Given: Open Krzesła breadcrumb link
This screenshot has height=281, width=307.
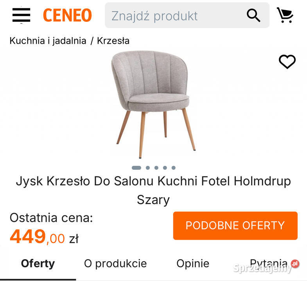Looking at the screenshot, I should pyautogui.click(x=113, y=41).
